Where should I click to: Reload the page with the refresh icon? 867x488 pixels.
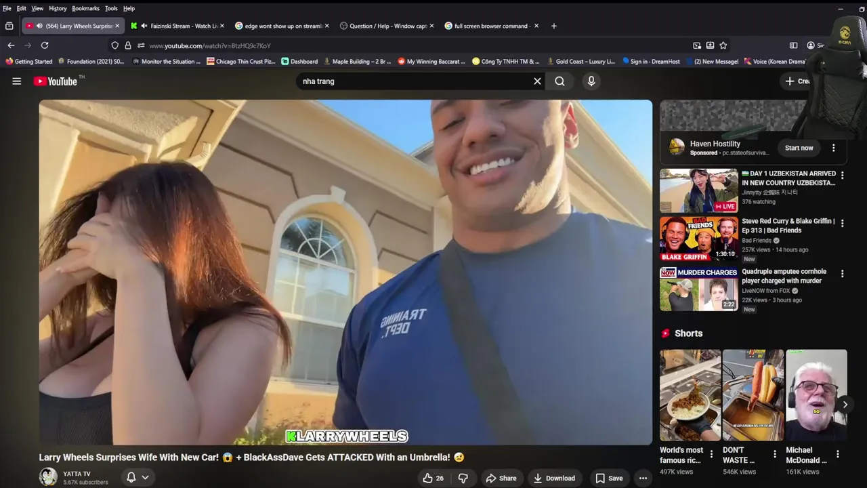(x=45, y=45)
